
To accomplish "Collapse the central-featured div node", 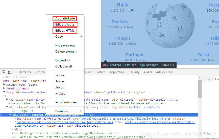I will point(7,107).
